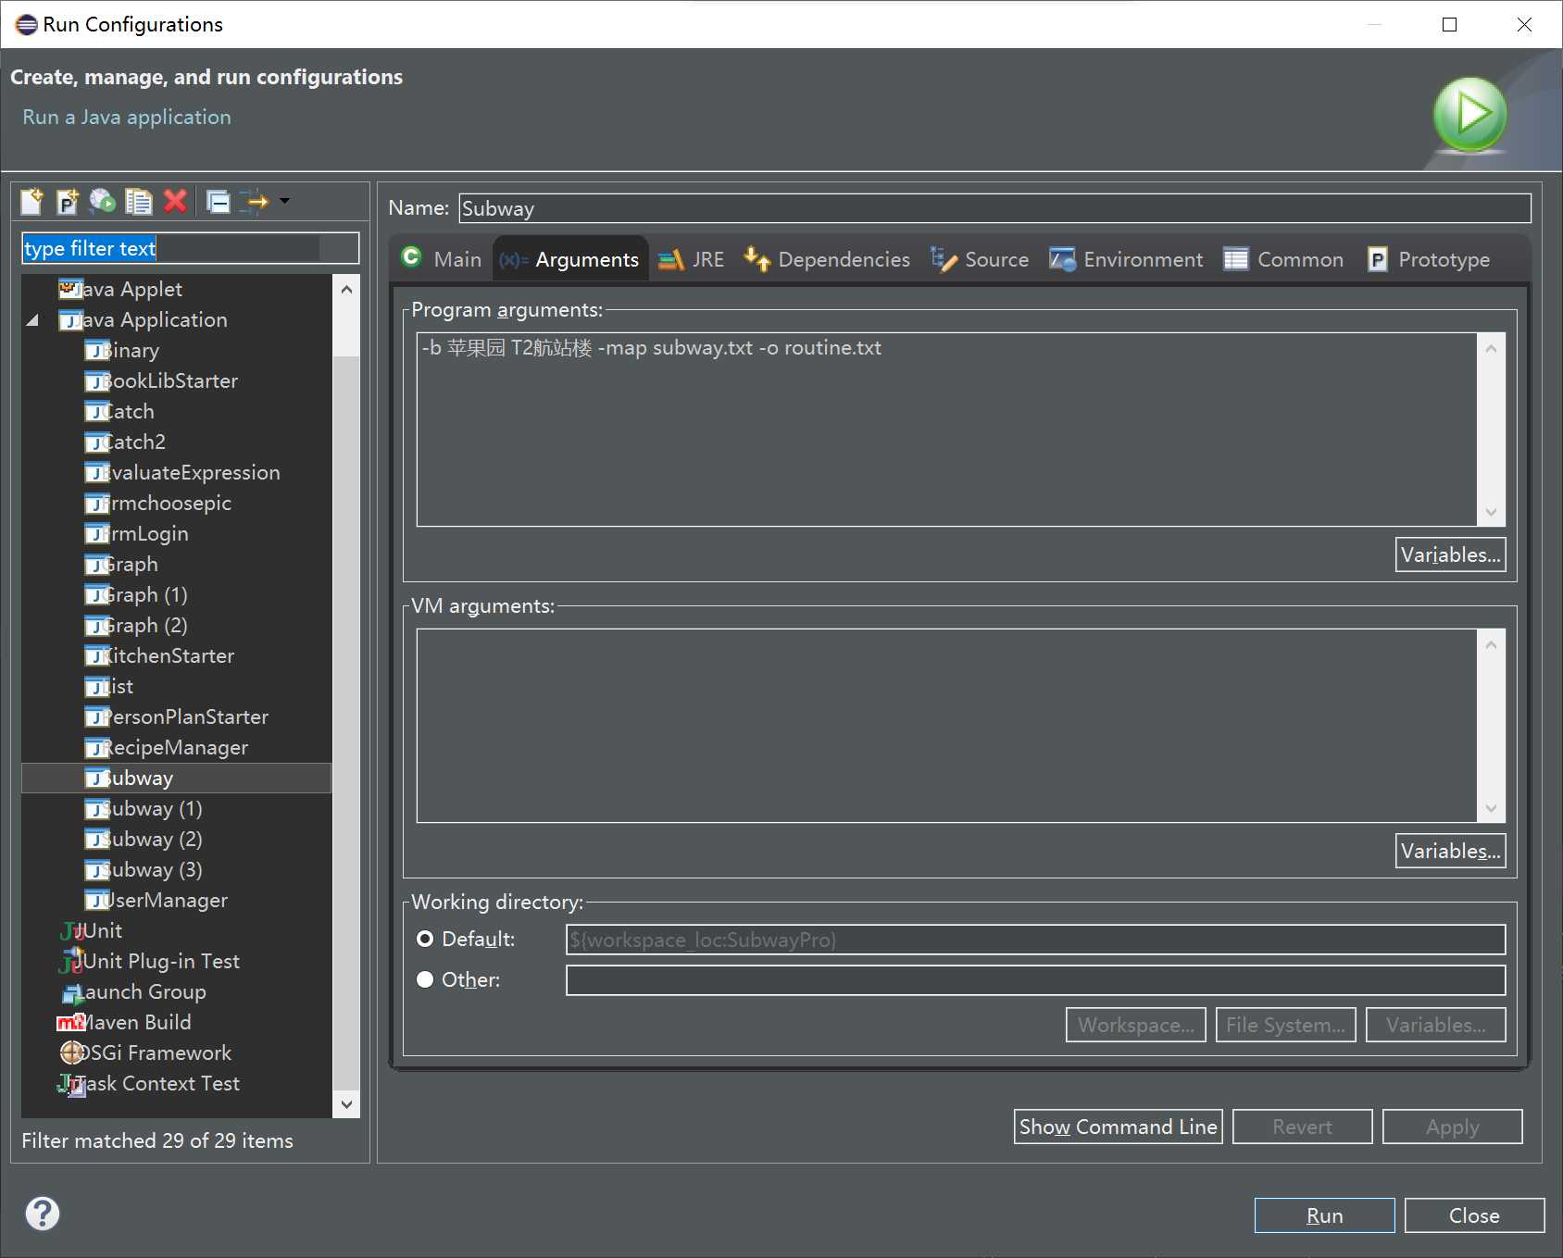Click the JUnit Plug-in Test icon
Image resolution: width=1563 pixels, height=1258 pixels.
(71, 961)
